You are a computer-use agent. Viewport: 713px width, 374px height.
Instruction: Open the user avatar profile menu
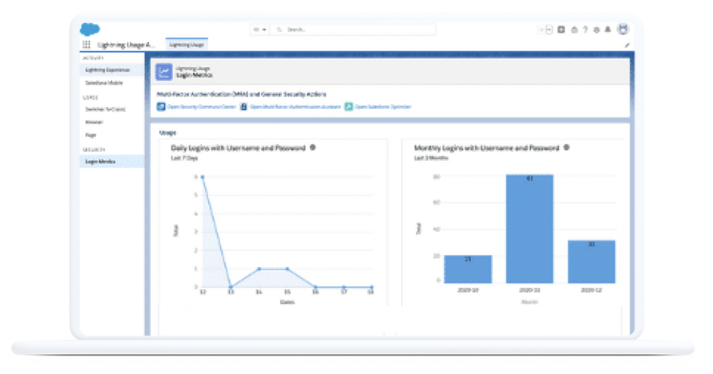pos(624,29)
